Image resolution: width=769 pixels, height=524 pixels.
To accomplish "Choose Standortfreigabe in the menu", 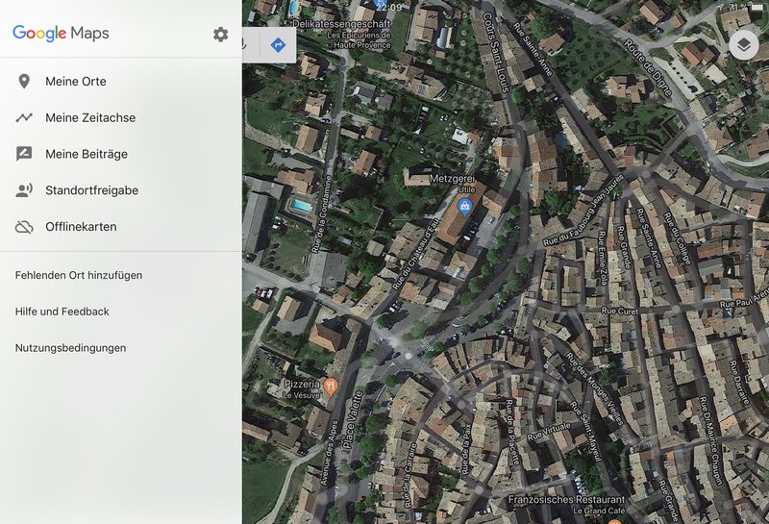I will coord(91,190).
